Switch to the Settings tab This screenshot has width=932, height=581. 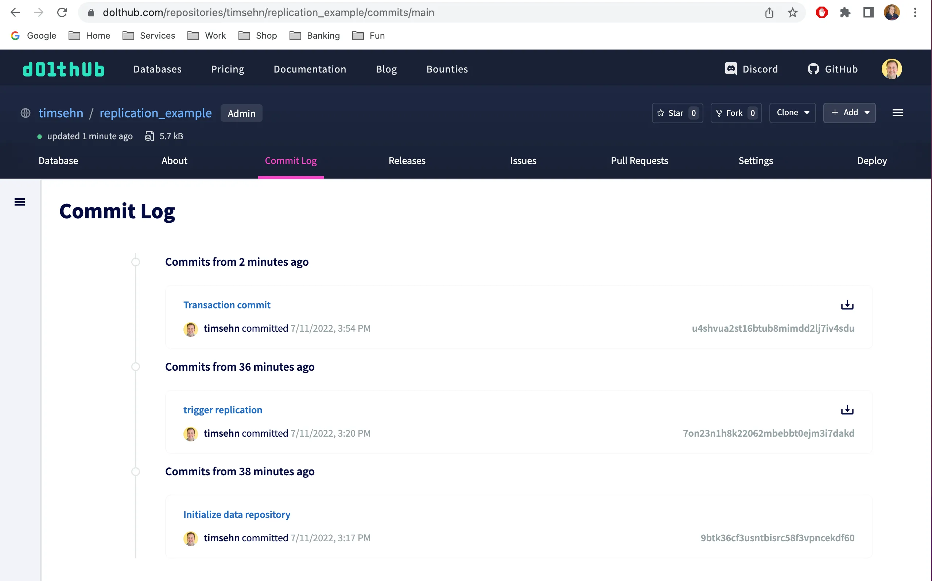[756, 161]
